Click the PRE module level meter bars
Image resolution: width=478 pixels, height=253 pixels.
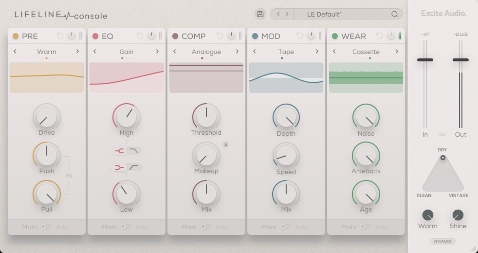coord(80,36)
